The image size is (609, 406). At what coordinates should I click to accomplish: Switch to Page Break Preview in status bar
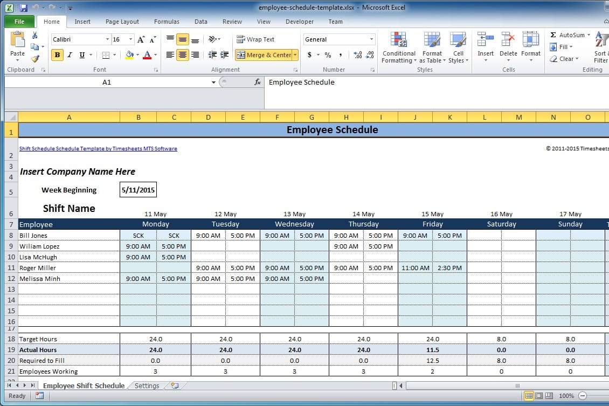(x=549, y=396)
